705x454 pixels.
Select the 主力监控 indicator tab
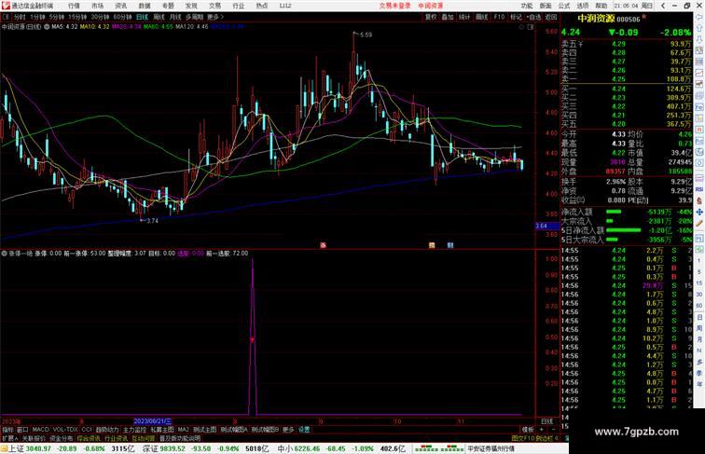[134, 430]
